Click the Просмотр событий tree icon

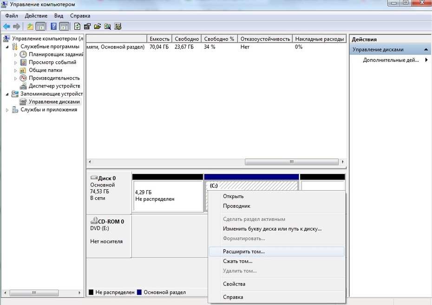click(x=23, y=62)
